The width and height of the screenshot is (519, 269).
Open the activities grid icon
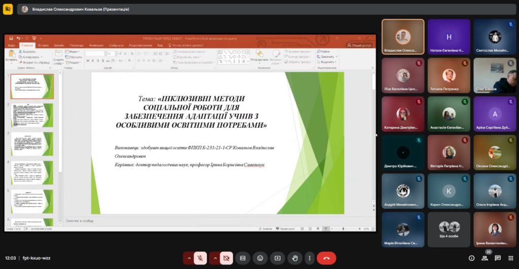(510, 258)
